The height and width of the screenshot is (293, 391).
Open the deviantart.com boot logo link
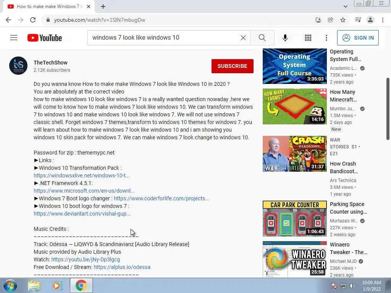click(x=82, y=214)
